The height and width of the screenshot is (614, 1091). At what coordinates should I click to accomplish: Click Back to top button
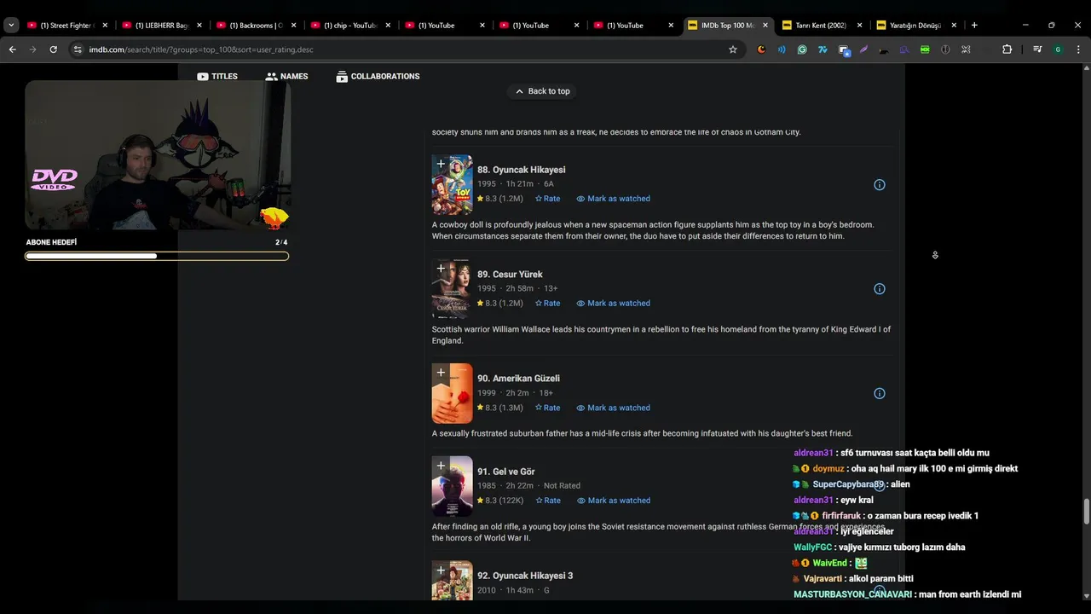(x=542, y=91)
